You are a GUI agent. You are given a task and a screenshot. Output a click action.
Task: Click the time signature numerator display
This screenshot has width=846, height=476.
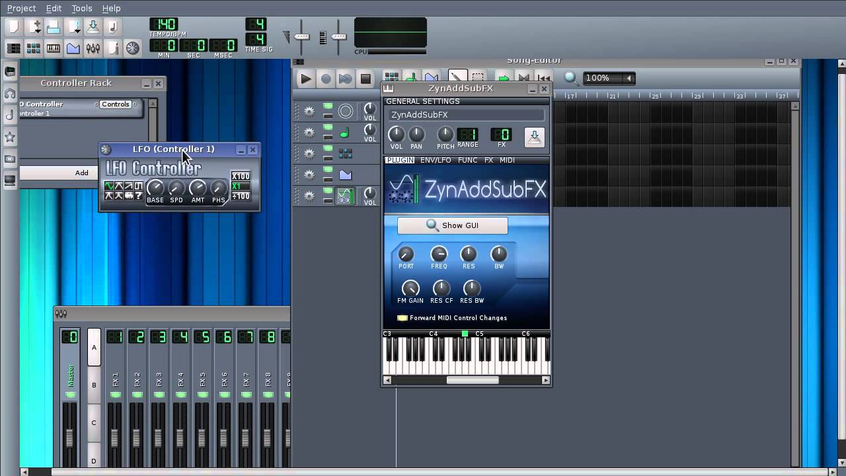pos(256,24)
